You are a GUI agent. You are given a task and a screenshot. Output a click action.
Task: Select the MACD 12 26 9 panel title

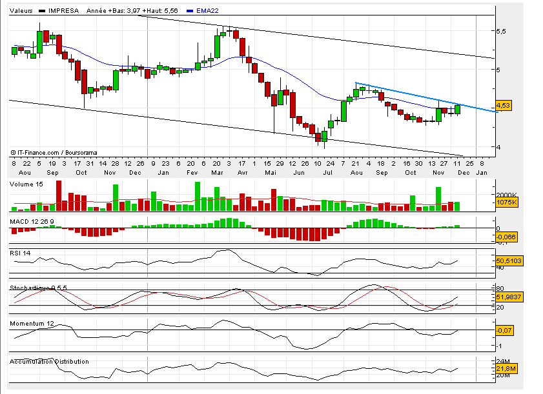[x=32, y=221]
